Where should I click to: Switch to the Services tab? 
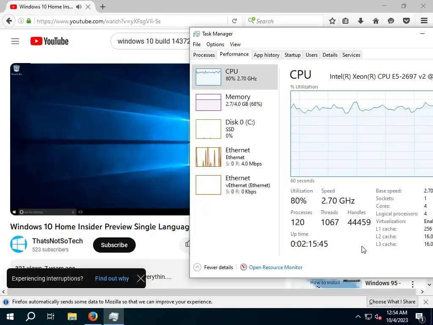click(351, 55)
